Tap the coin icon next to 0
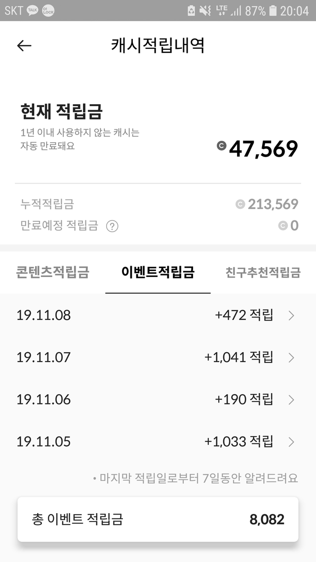Screen dimensions: 316x562 click(282, 226)
